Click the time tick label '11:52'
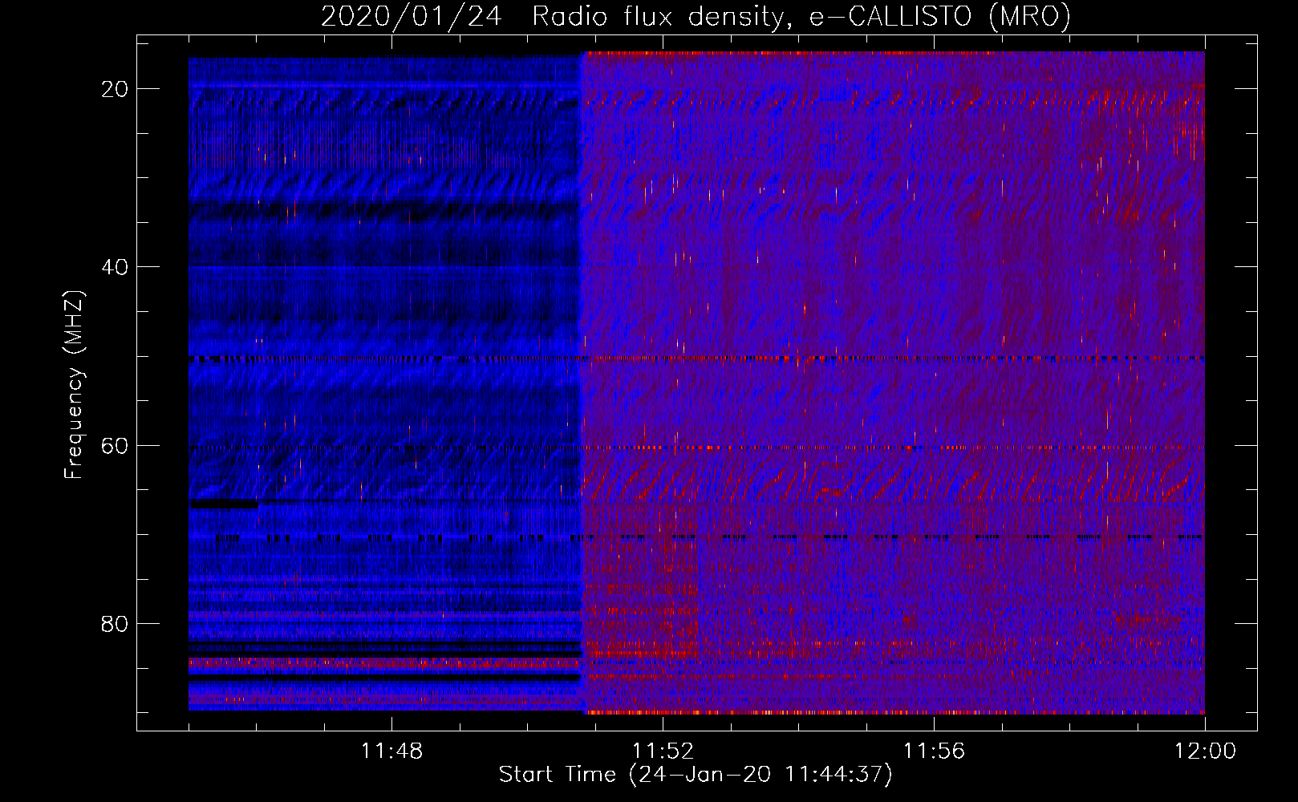This screenshot has width=1298, height=802. pos(663,751)
